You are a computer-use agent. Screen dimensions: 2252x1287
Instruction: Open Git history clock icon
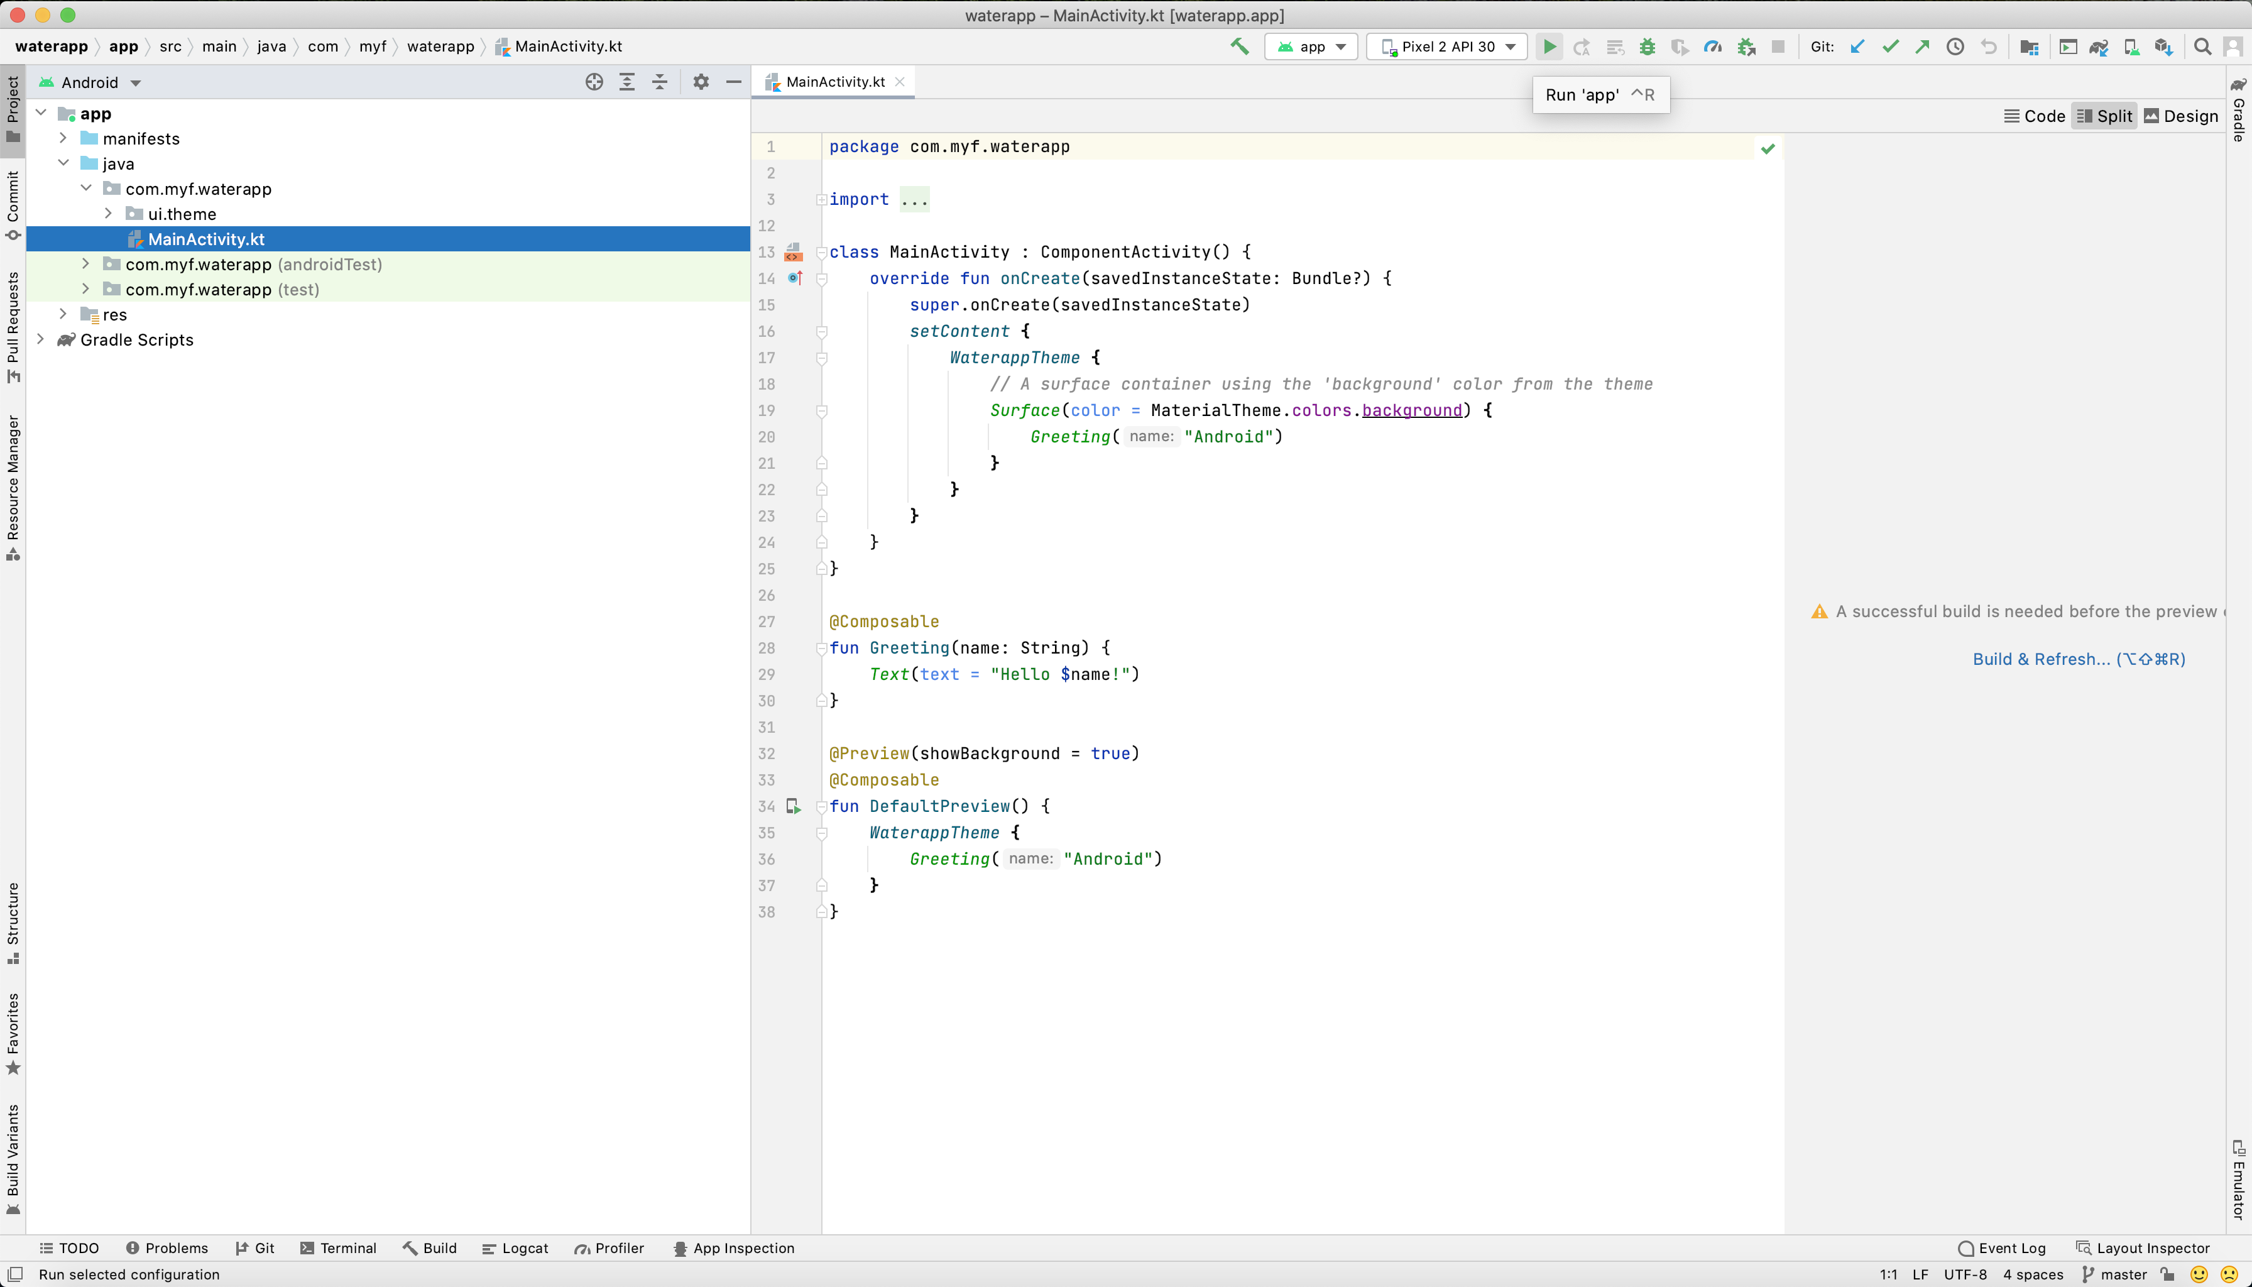pyautogui.click(x=1955, y=46)
